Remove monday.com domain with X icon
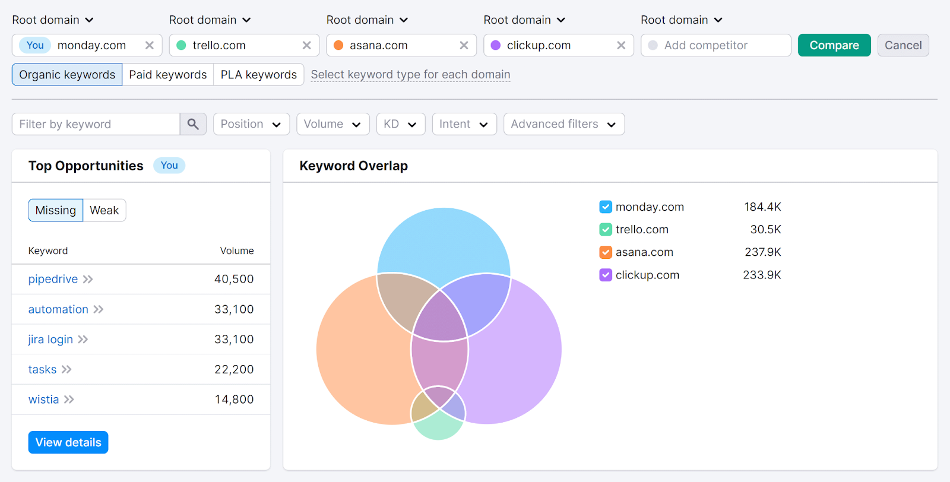 tap(150, 45)
